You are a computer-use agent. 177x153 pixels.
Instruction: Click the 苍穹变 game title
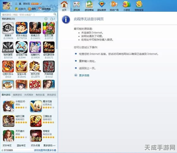pos(46,131)
